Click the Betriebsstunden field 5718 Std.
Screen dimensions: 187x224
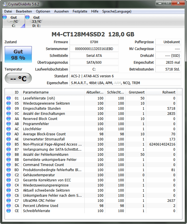(168, 69)
